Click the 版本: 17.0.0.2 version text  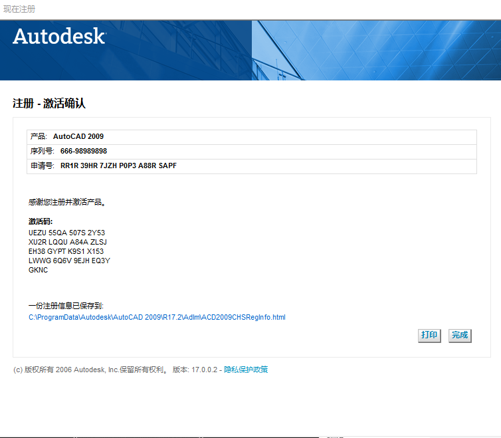point(195,370)
